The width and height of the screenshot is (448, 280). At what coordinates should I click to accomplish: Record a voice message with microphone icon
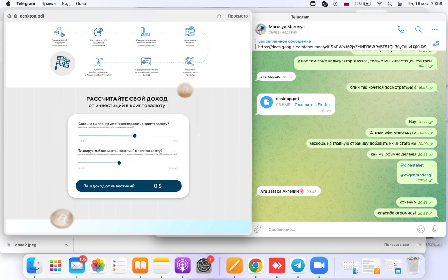[435, 229]
